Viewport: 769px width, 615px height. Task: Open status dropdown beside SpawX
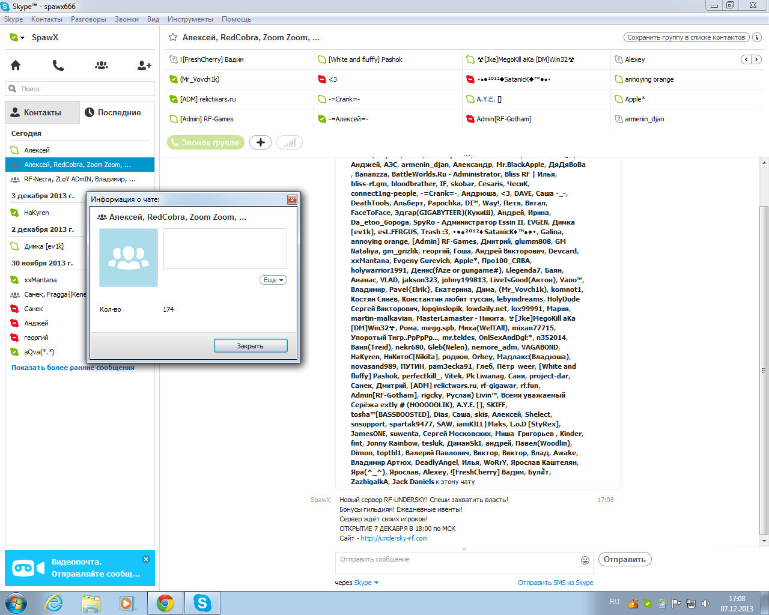click(x=23, y=38)
